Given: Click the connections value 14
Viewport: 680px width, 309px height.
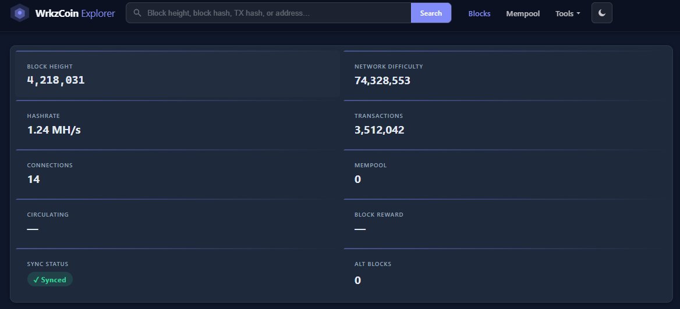Looking at the screenshot, I should (x=33, y=179).
